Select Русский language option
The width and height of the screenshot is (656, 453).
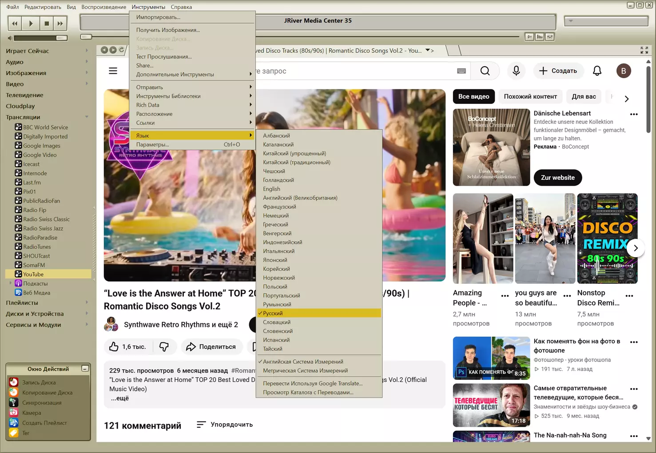273,314
